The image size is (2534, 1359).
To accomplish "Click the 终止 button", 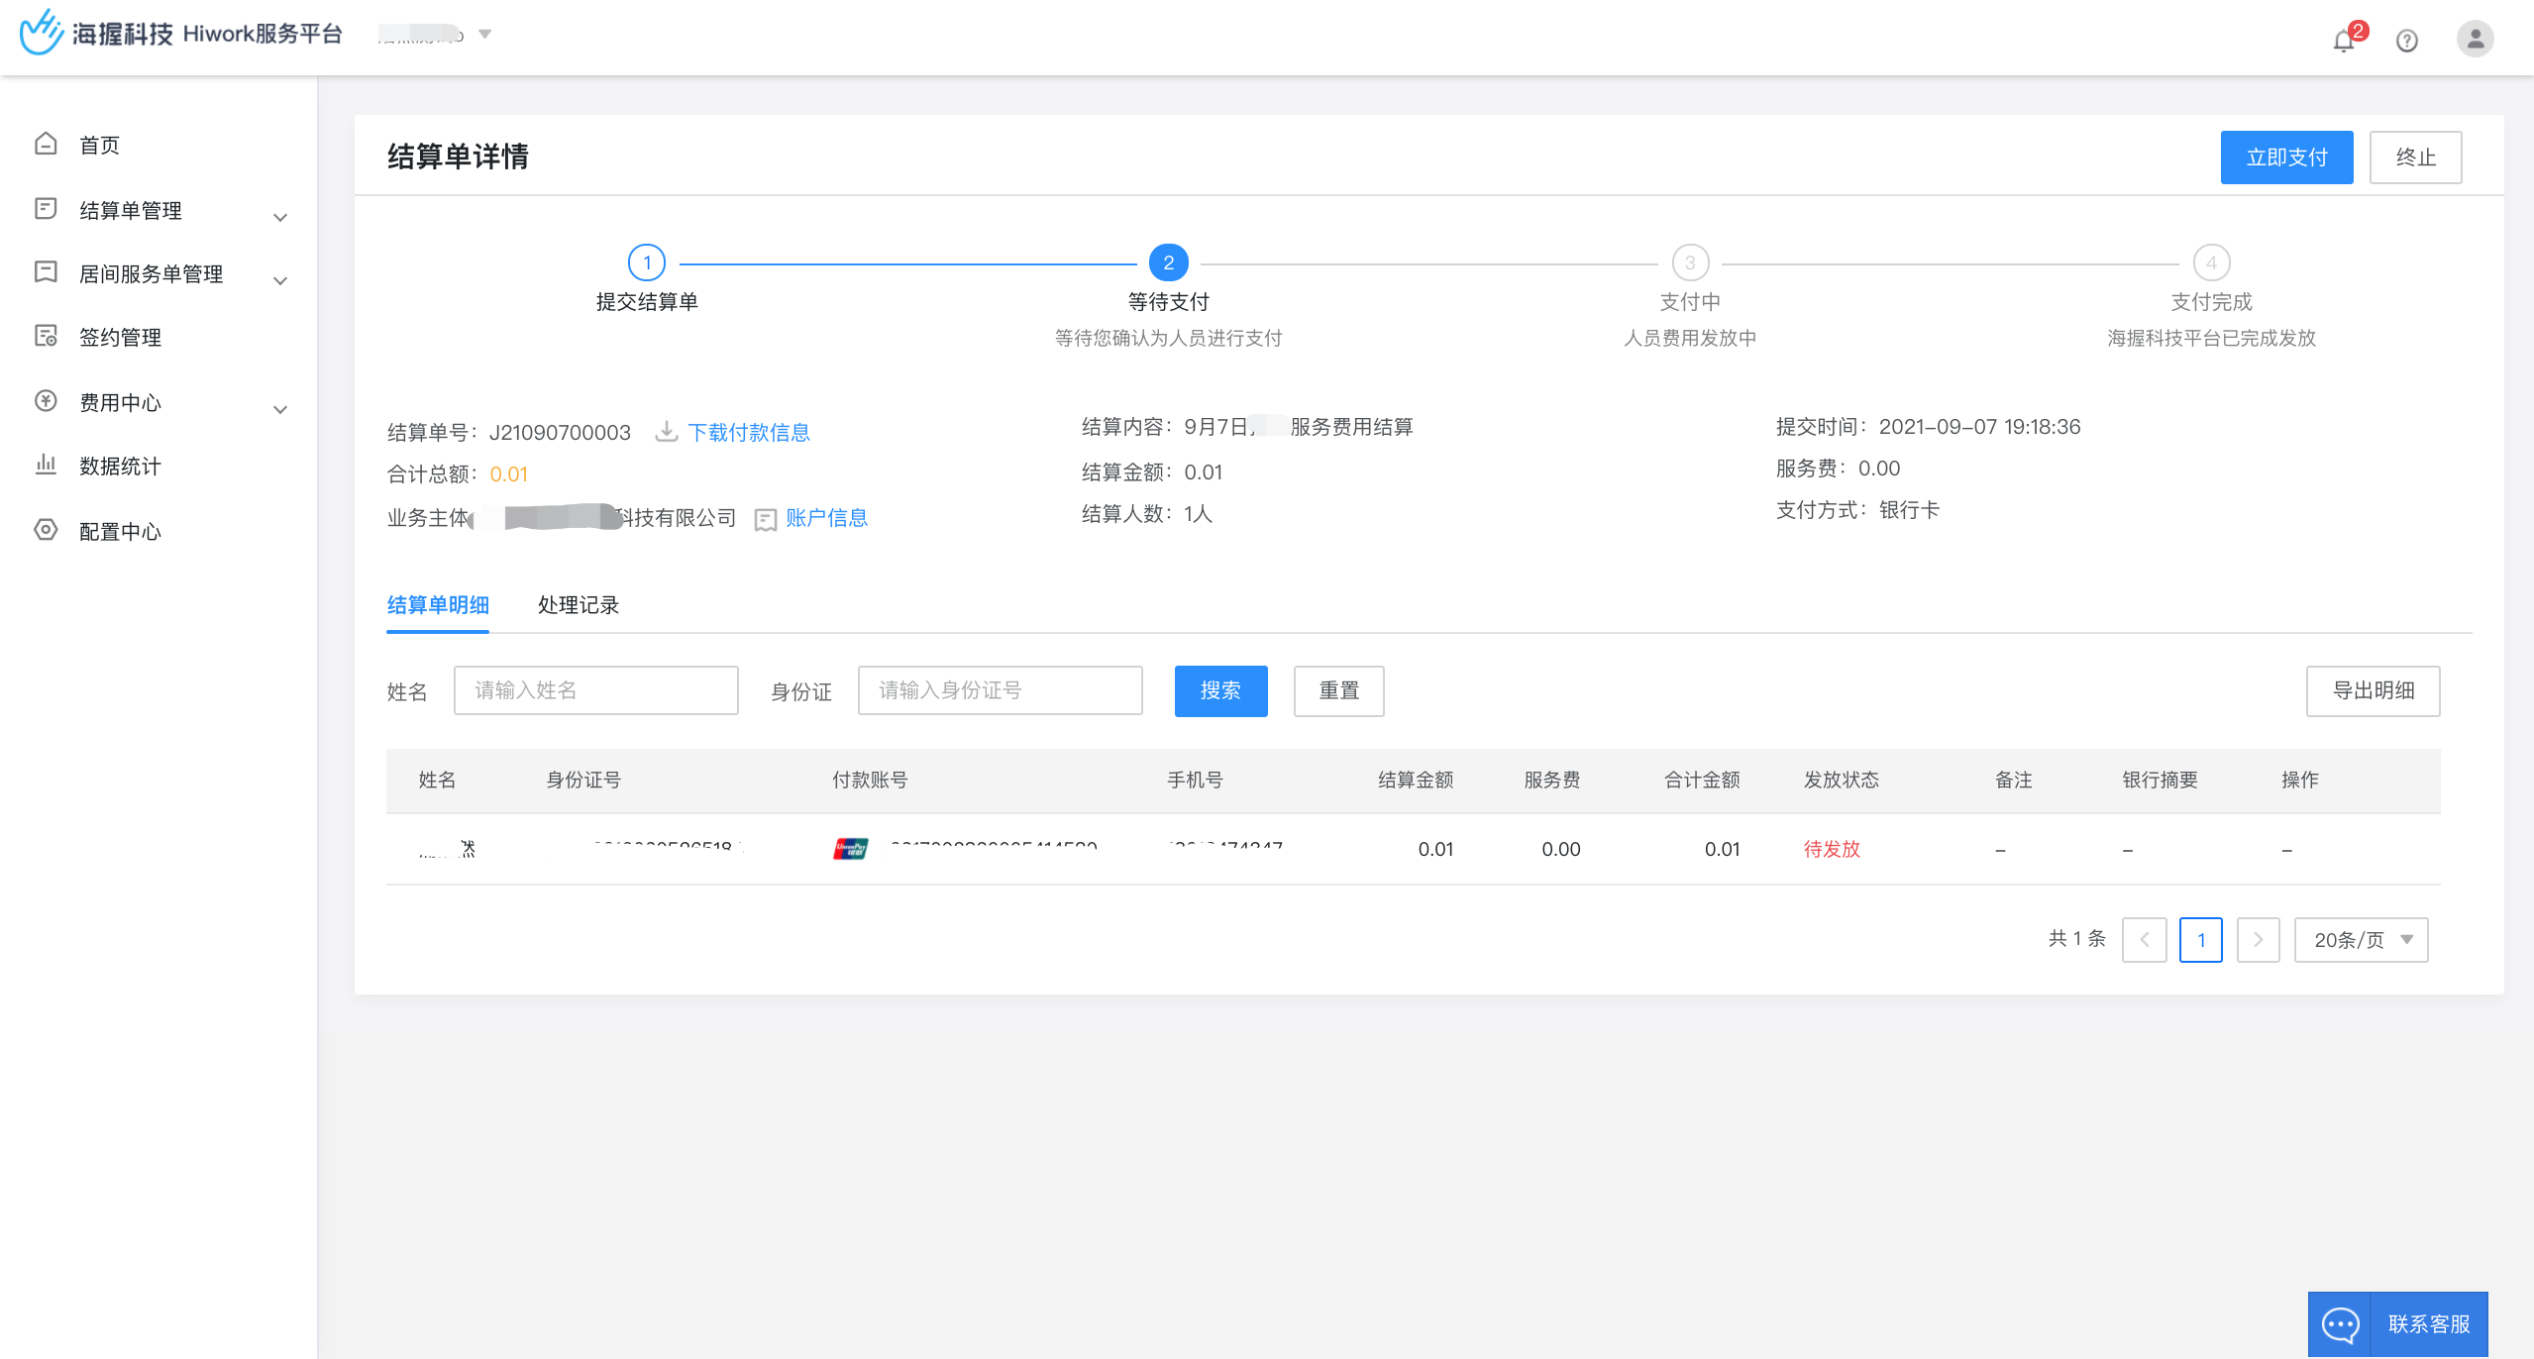I will pos(2415,157).
